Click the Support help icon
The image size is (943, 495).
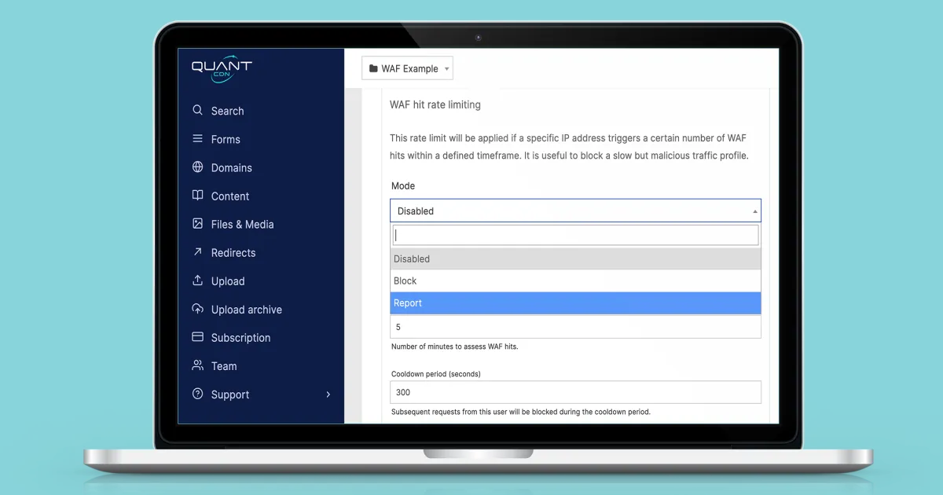coord(198,394)
